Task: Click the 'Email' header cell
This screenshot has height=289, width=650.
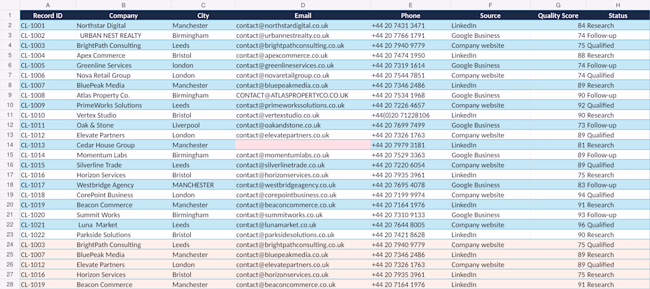Action: pos(303,16)
